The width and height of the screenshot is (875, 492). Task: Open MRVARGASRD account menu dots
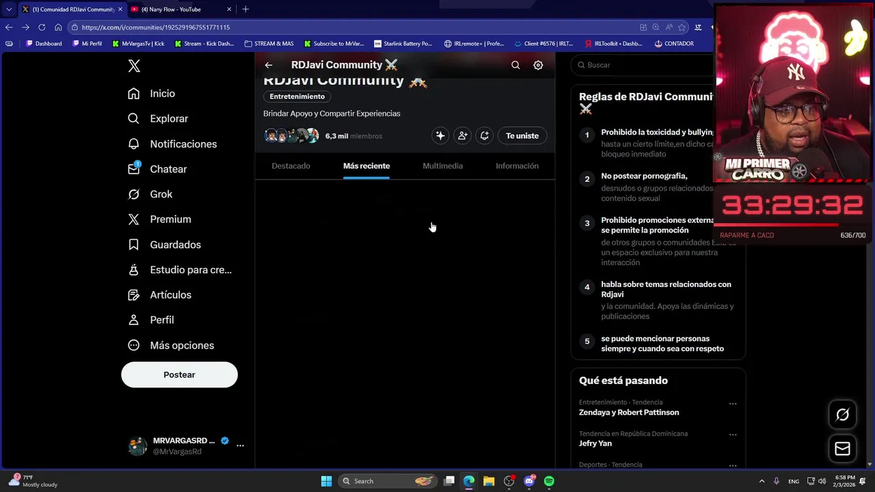point(240,446)
